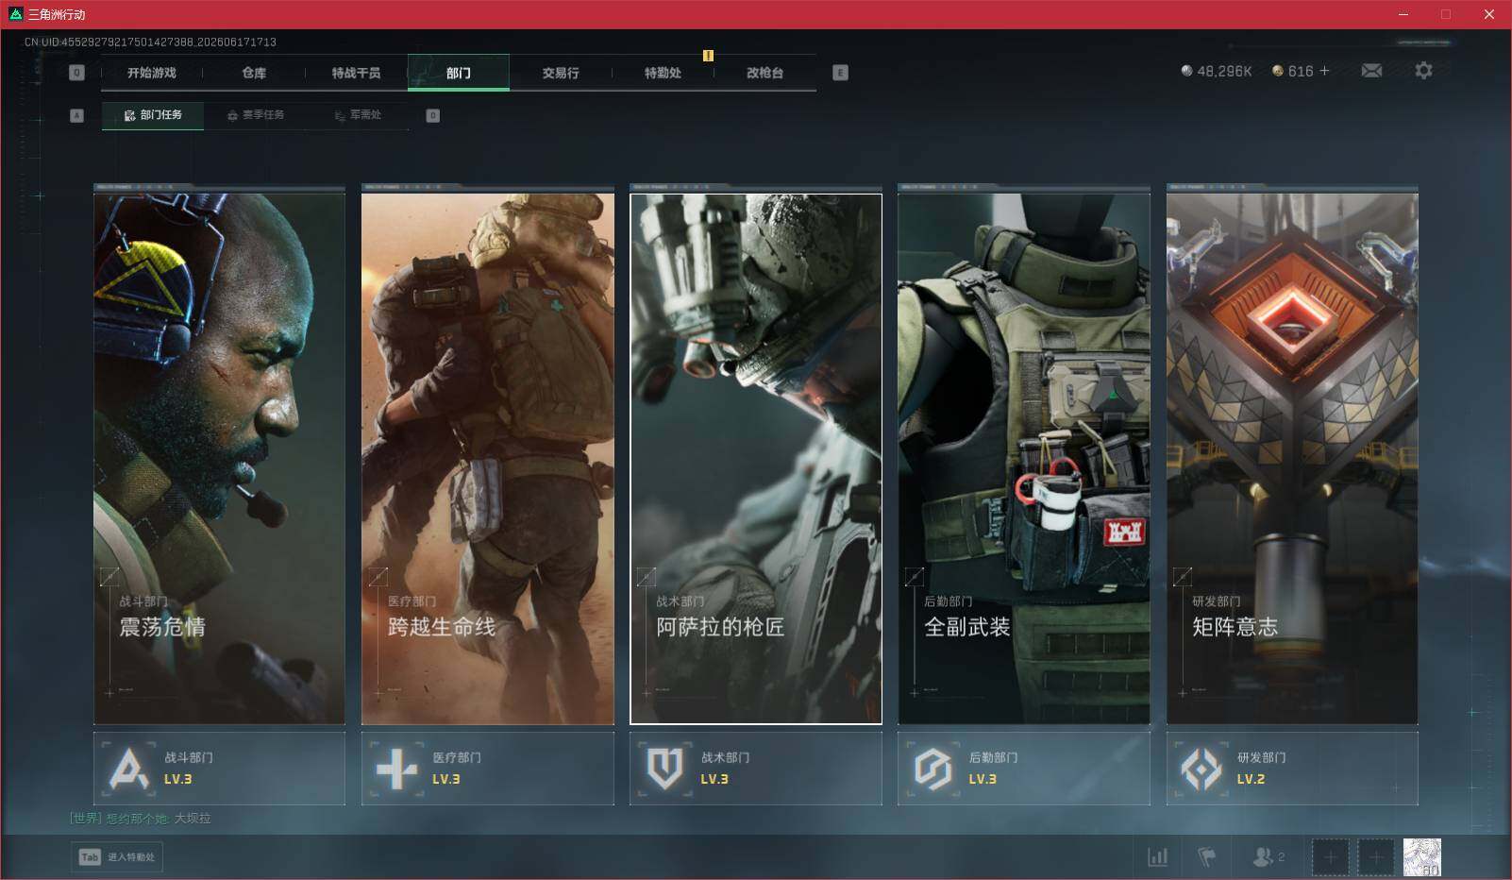
Task: Open the 改枪台 tab
Action: [764, 73]
